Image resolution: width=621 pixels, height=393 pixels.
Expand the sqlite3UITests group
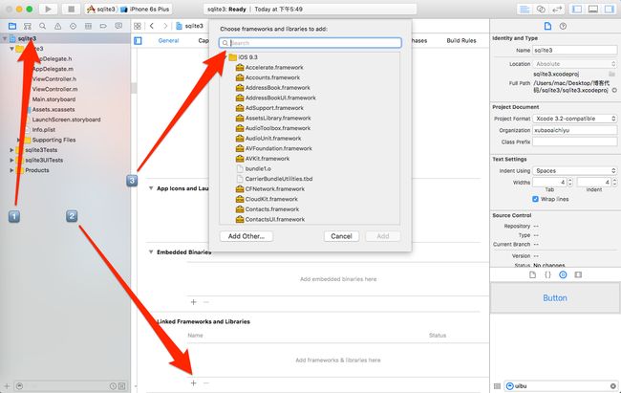(x=11, y=161)
